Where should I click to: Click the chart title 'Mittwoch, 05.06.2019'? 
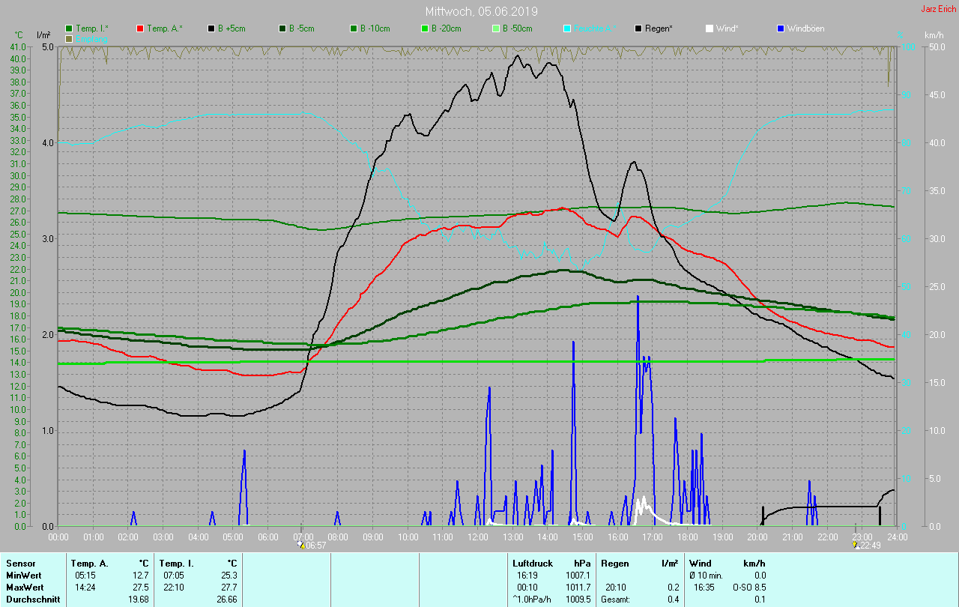click(x=481, y=11)
